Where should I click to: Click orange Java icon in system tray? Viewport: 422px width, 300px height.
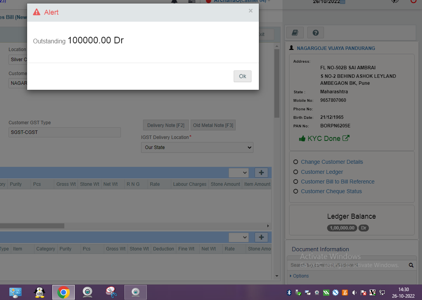tap(345, 293)
